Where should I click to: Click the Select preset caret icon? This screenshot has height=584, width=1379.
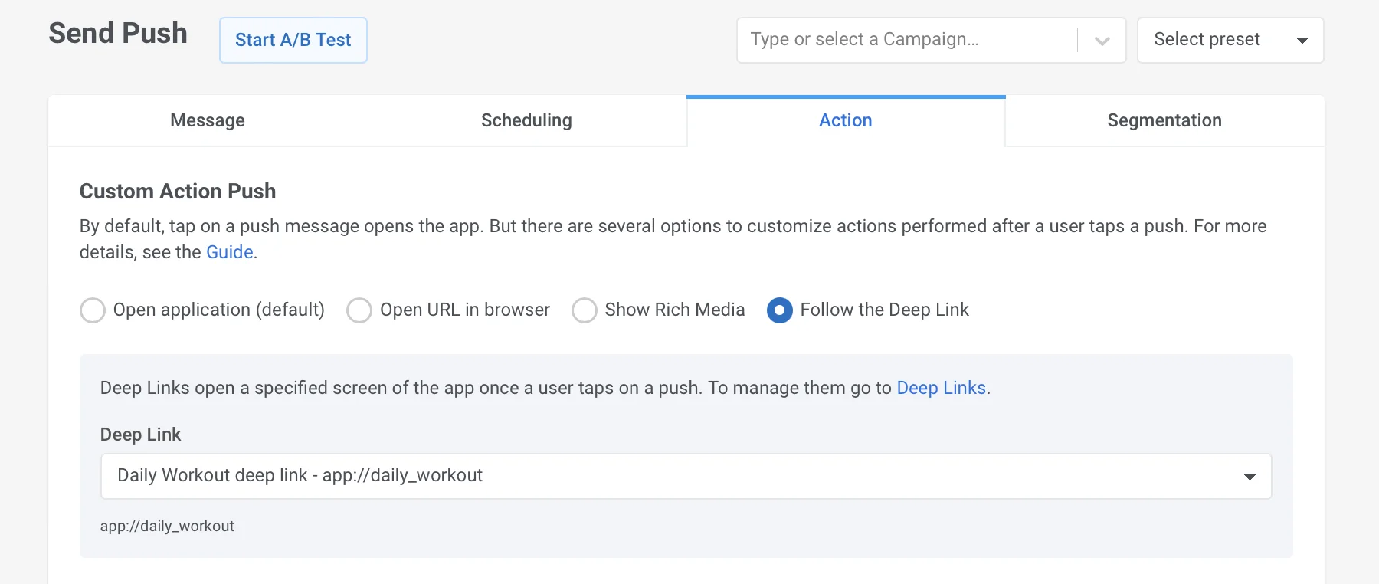[x=1302, y=41]
